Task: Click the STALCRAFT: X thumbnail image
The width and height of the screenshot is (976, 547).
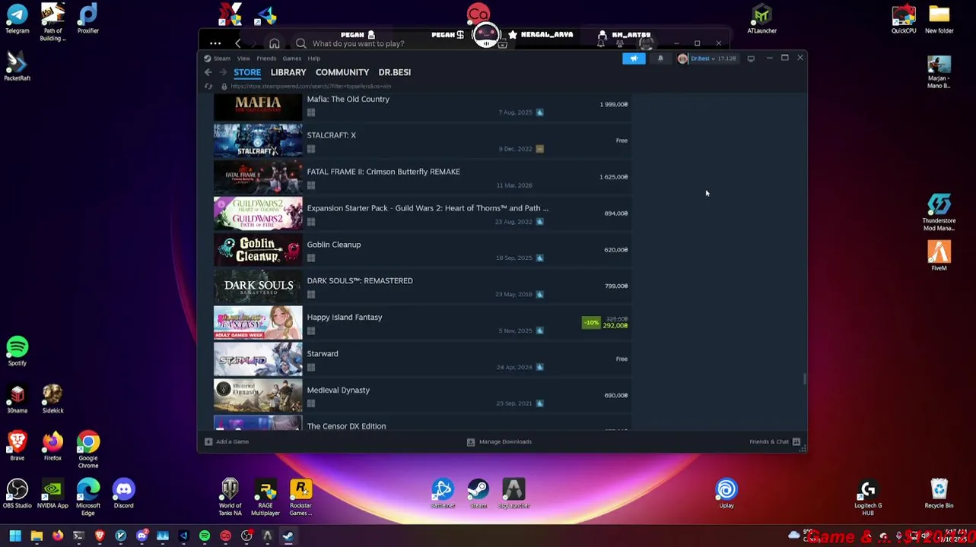Action: pyautogui.click(x=258, y=141)
